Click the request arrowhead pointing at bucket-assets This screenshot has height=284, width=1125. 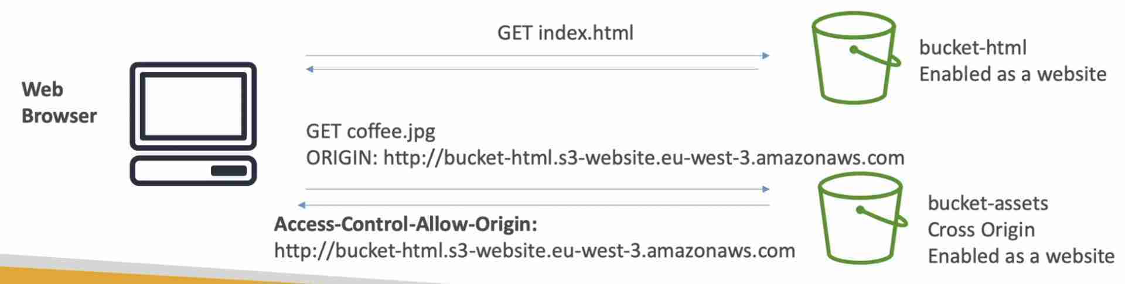point(765,189)
